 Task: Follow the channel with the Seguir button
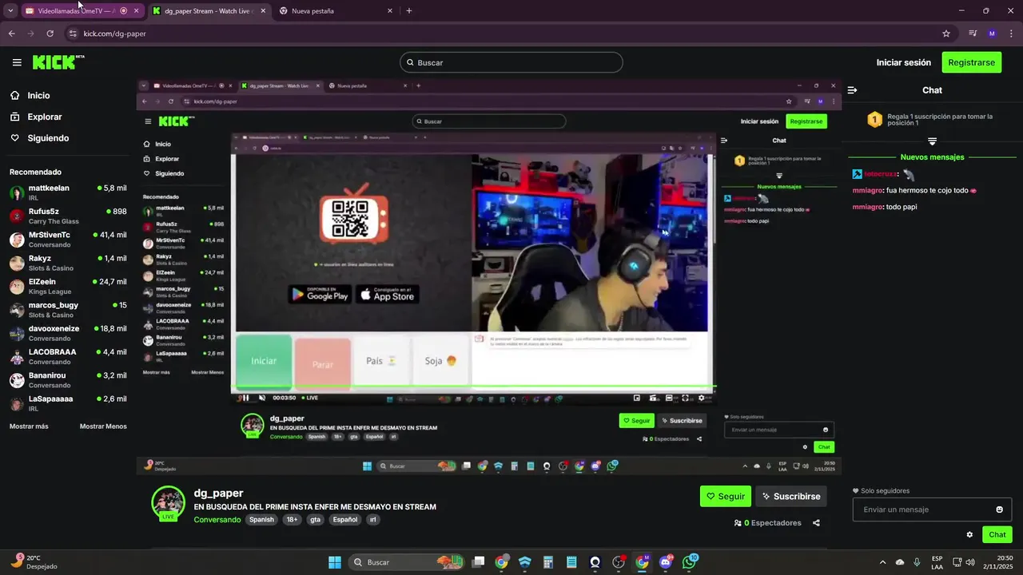(x=726, y=496)
